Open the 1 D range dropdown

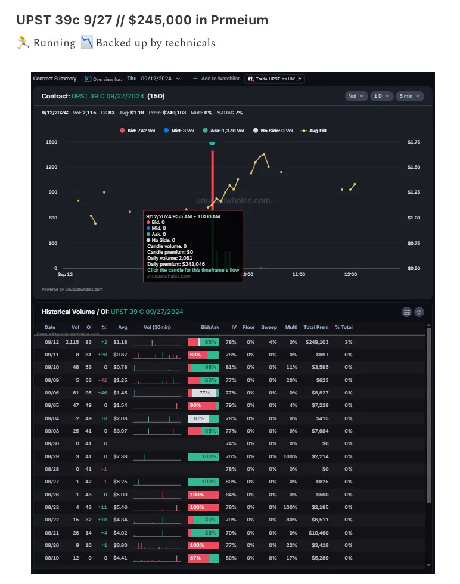click(x=381, y=96)
